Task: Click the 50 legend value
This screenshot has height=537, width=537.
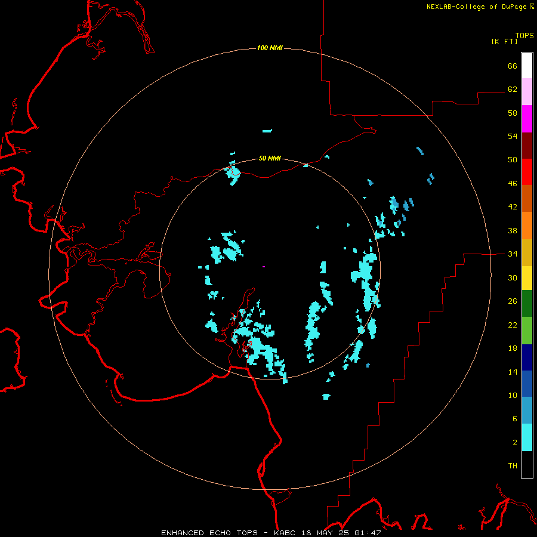Action: pyautogui.click(x=513, y=160)
